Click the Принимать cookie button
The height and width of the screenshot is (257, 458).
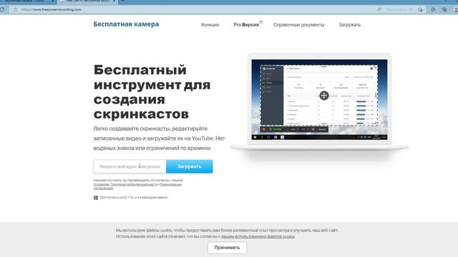227,248
